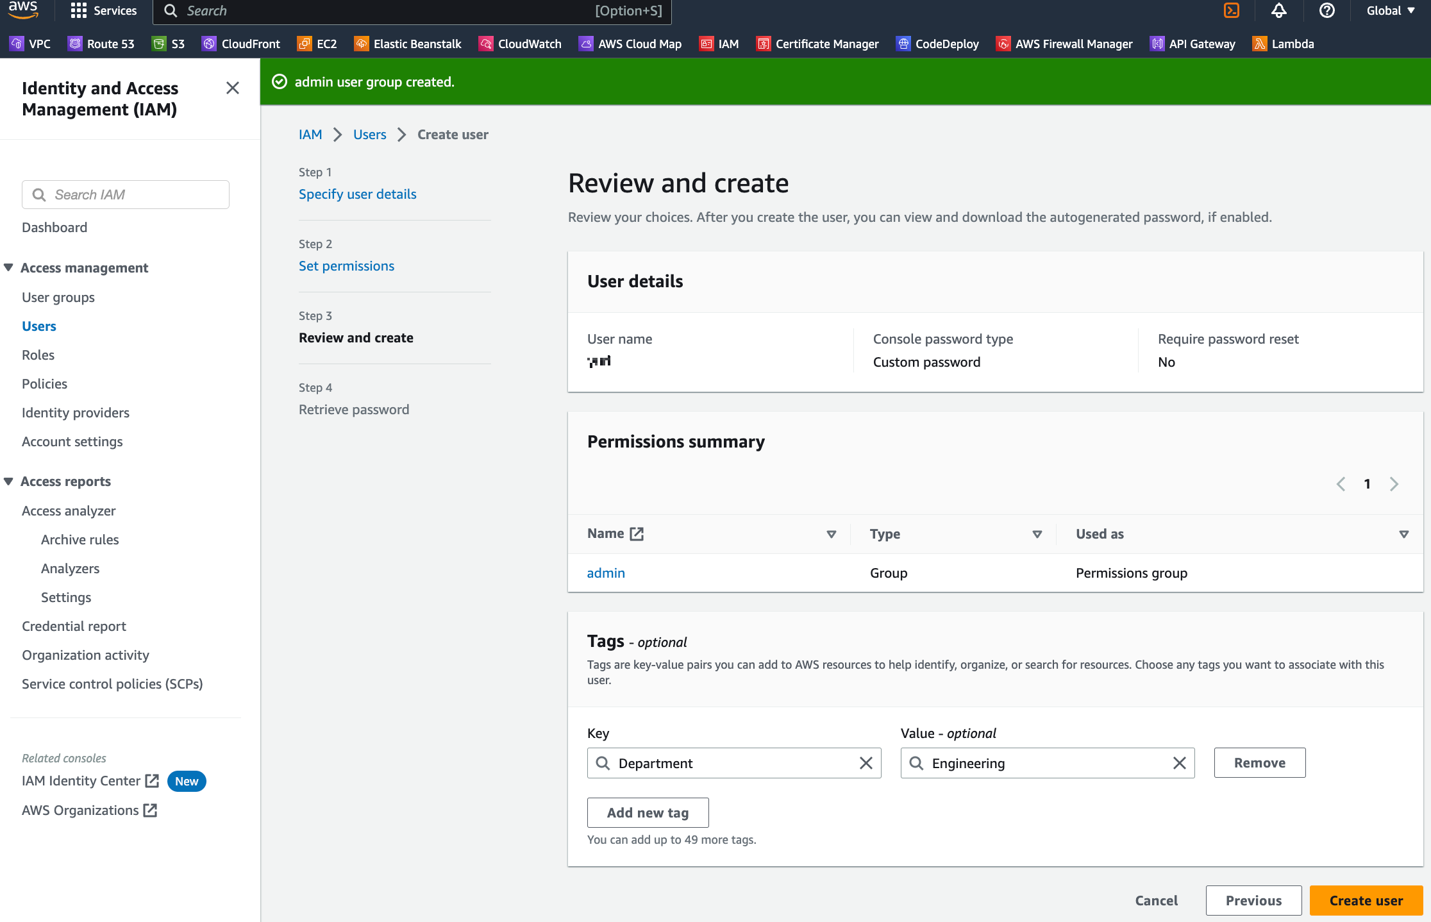Open the Lambda bookmark shortcut

[x=1283, y=44]
